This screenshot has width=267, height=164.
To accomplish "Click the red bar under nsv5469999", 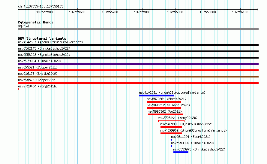I will point(171,127).
